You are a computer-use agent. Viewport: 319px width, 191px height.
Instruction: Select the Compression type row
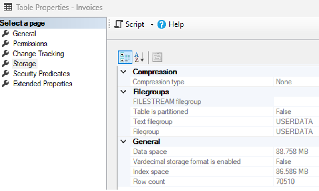[225, 82]
